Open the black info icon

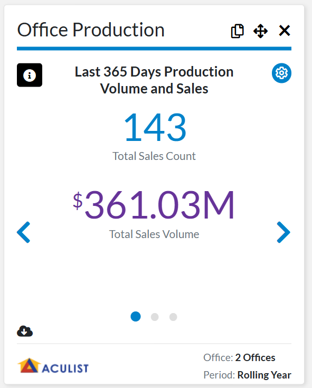tap(30, 75)
